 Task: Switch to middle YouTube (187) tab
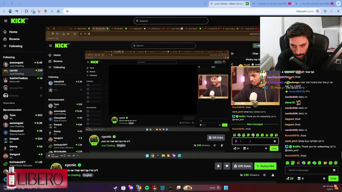tap(271, 4)
